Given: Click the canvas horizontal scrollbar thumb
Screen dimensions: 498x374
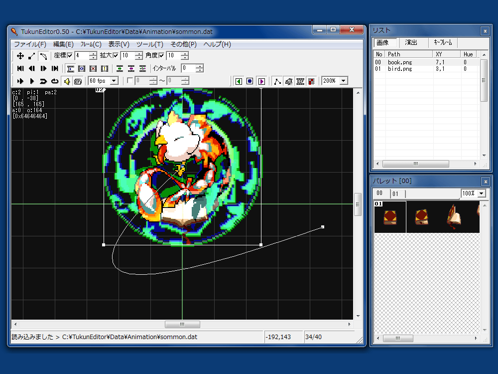Looking at the screenshot, I should [182, 325].
